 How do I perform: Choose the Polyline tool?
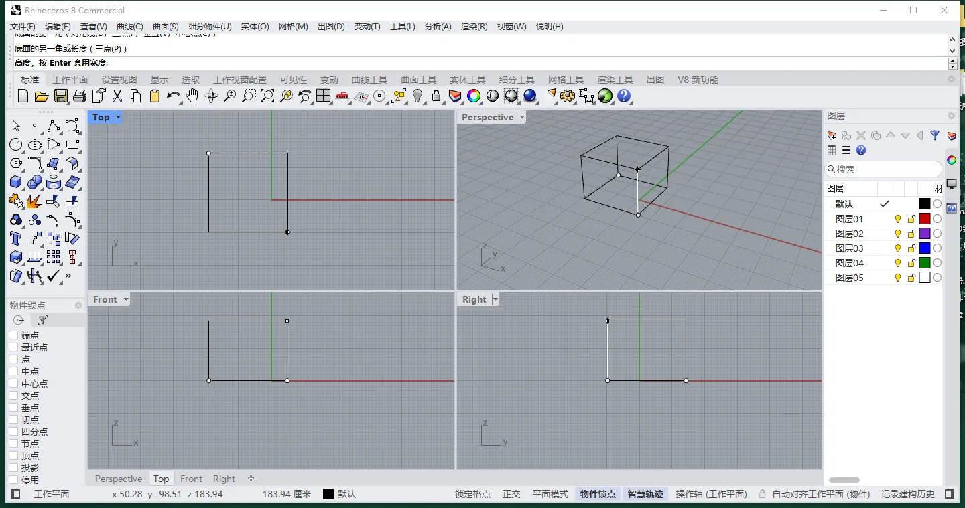[x=54, y=126]
